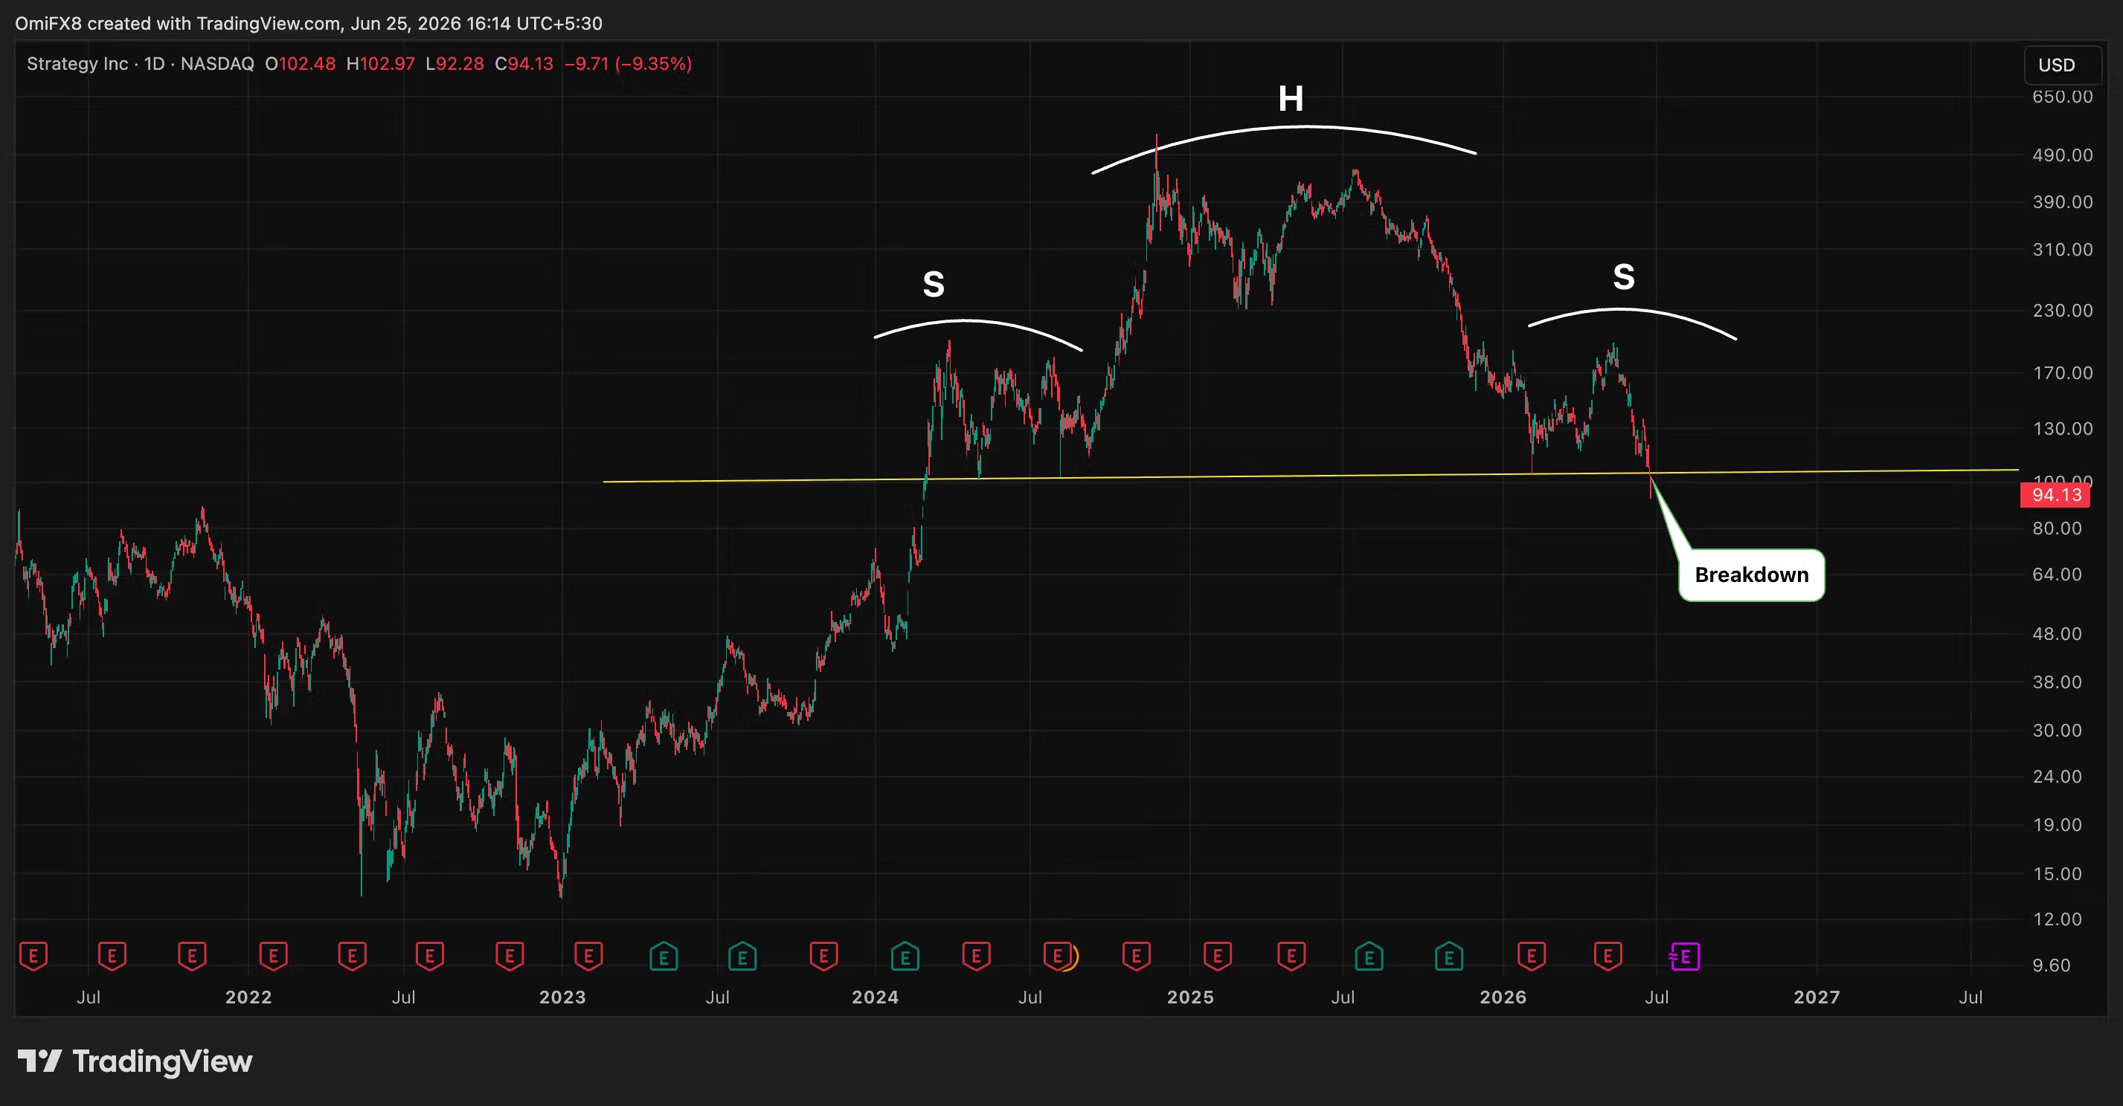2123x1106 pixels.
Task: Open the USD currency selector
Action: click(x=2063, y=65)
